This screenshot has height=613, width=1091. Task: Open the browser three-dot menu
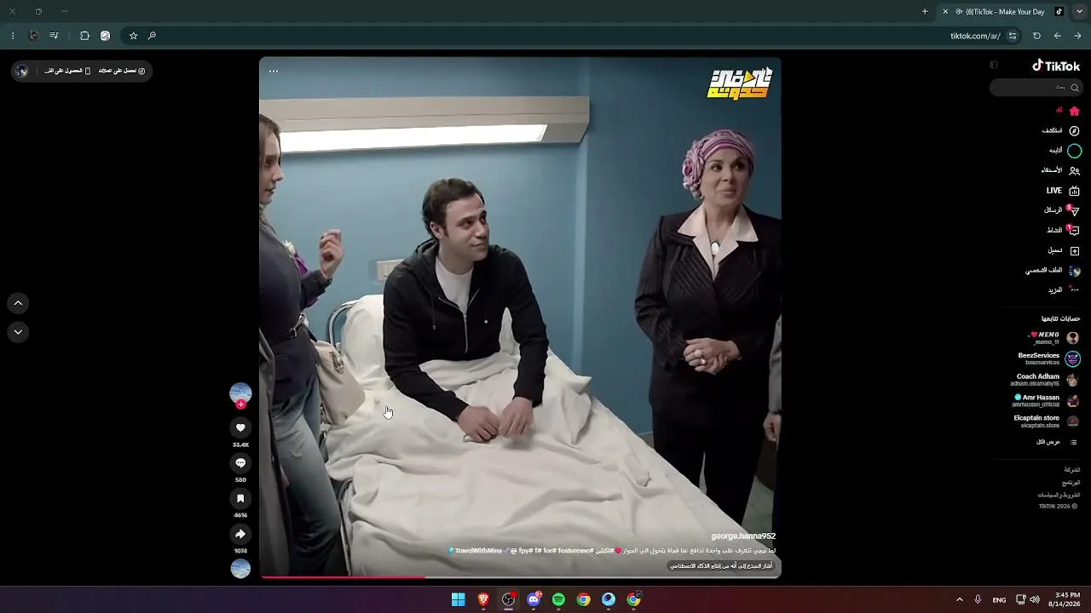13,36
